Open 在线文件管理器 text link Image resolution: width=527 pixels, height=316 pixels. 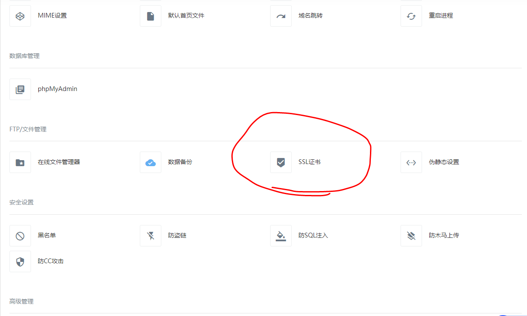click(59, 162)
